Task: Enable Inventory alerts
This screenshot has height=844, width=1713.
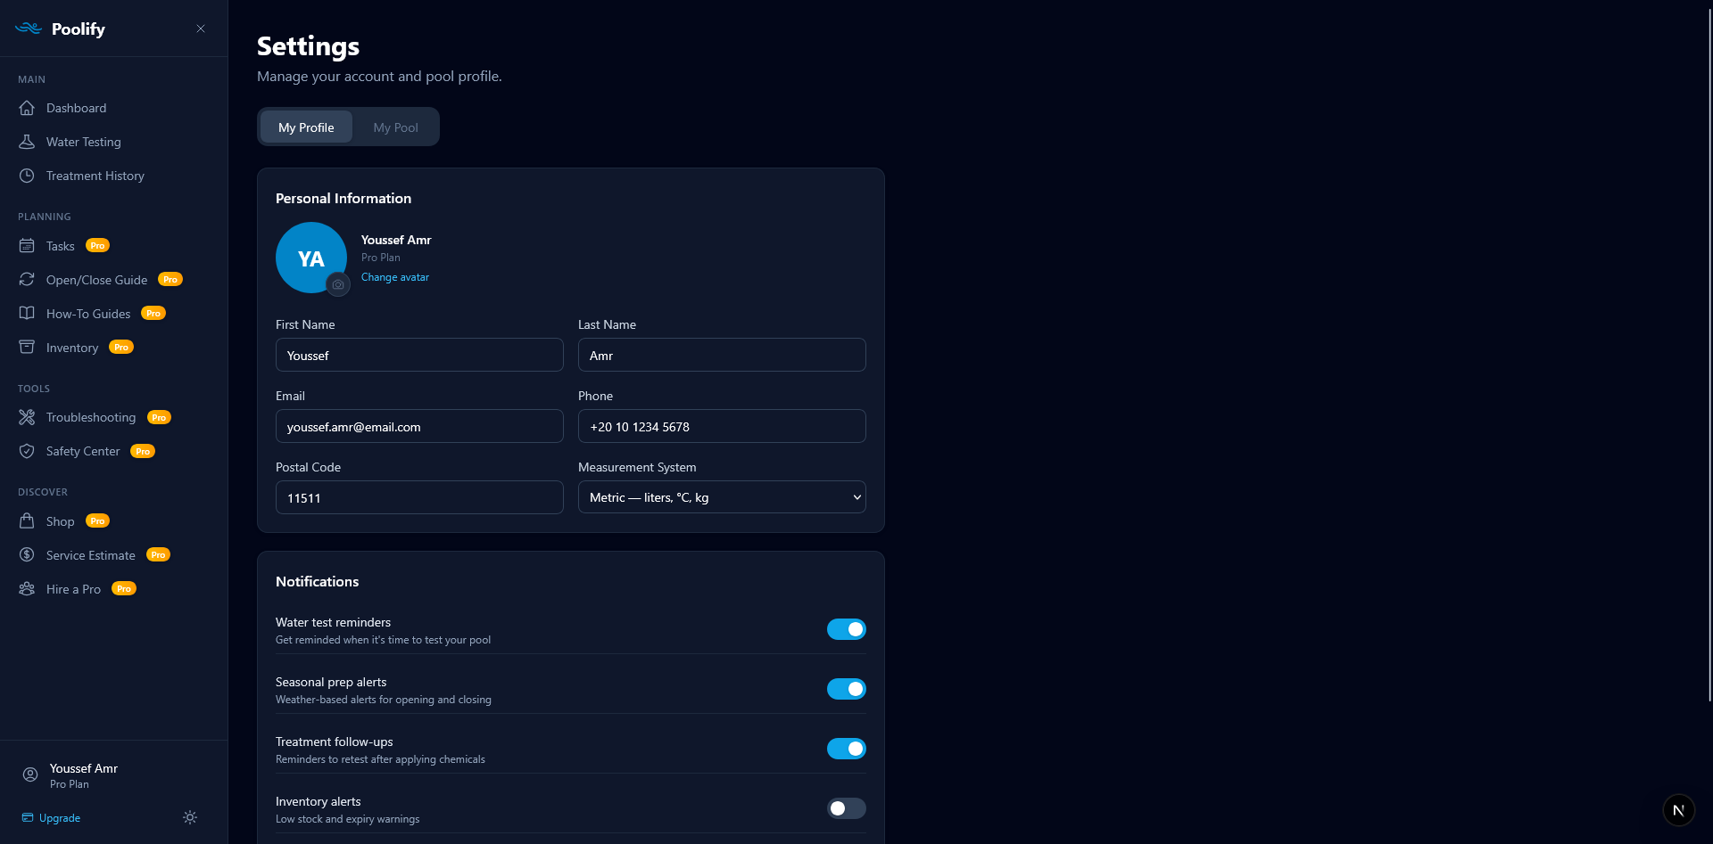Action: pos(846,808)
